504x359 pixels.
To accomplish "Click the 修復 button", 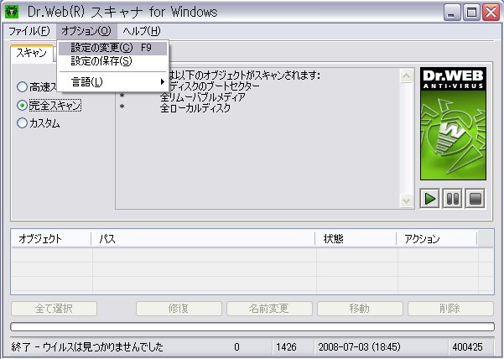I will point(179,309).
